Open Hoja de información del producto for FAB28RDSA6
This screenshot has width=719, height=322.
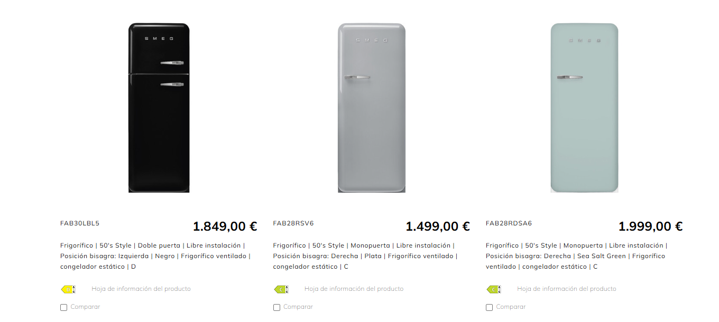[565, 289]
